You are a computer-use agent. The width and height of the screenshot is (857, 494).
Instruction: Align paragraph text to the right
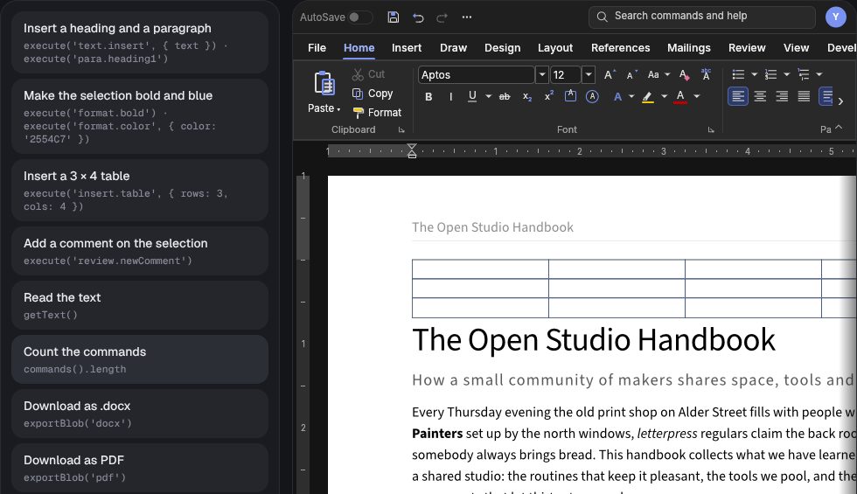782,97
